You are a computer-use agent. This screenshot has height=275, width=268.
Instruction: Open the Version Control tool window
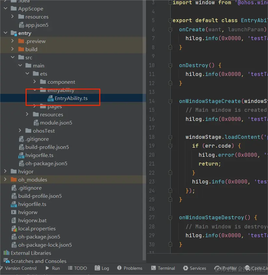pyautogui.click(x=19, y=268)
